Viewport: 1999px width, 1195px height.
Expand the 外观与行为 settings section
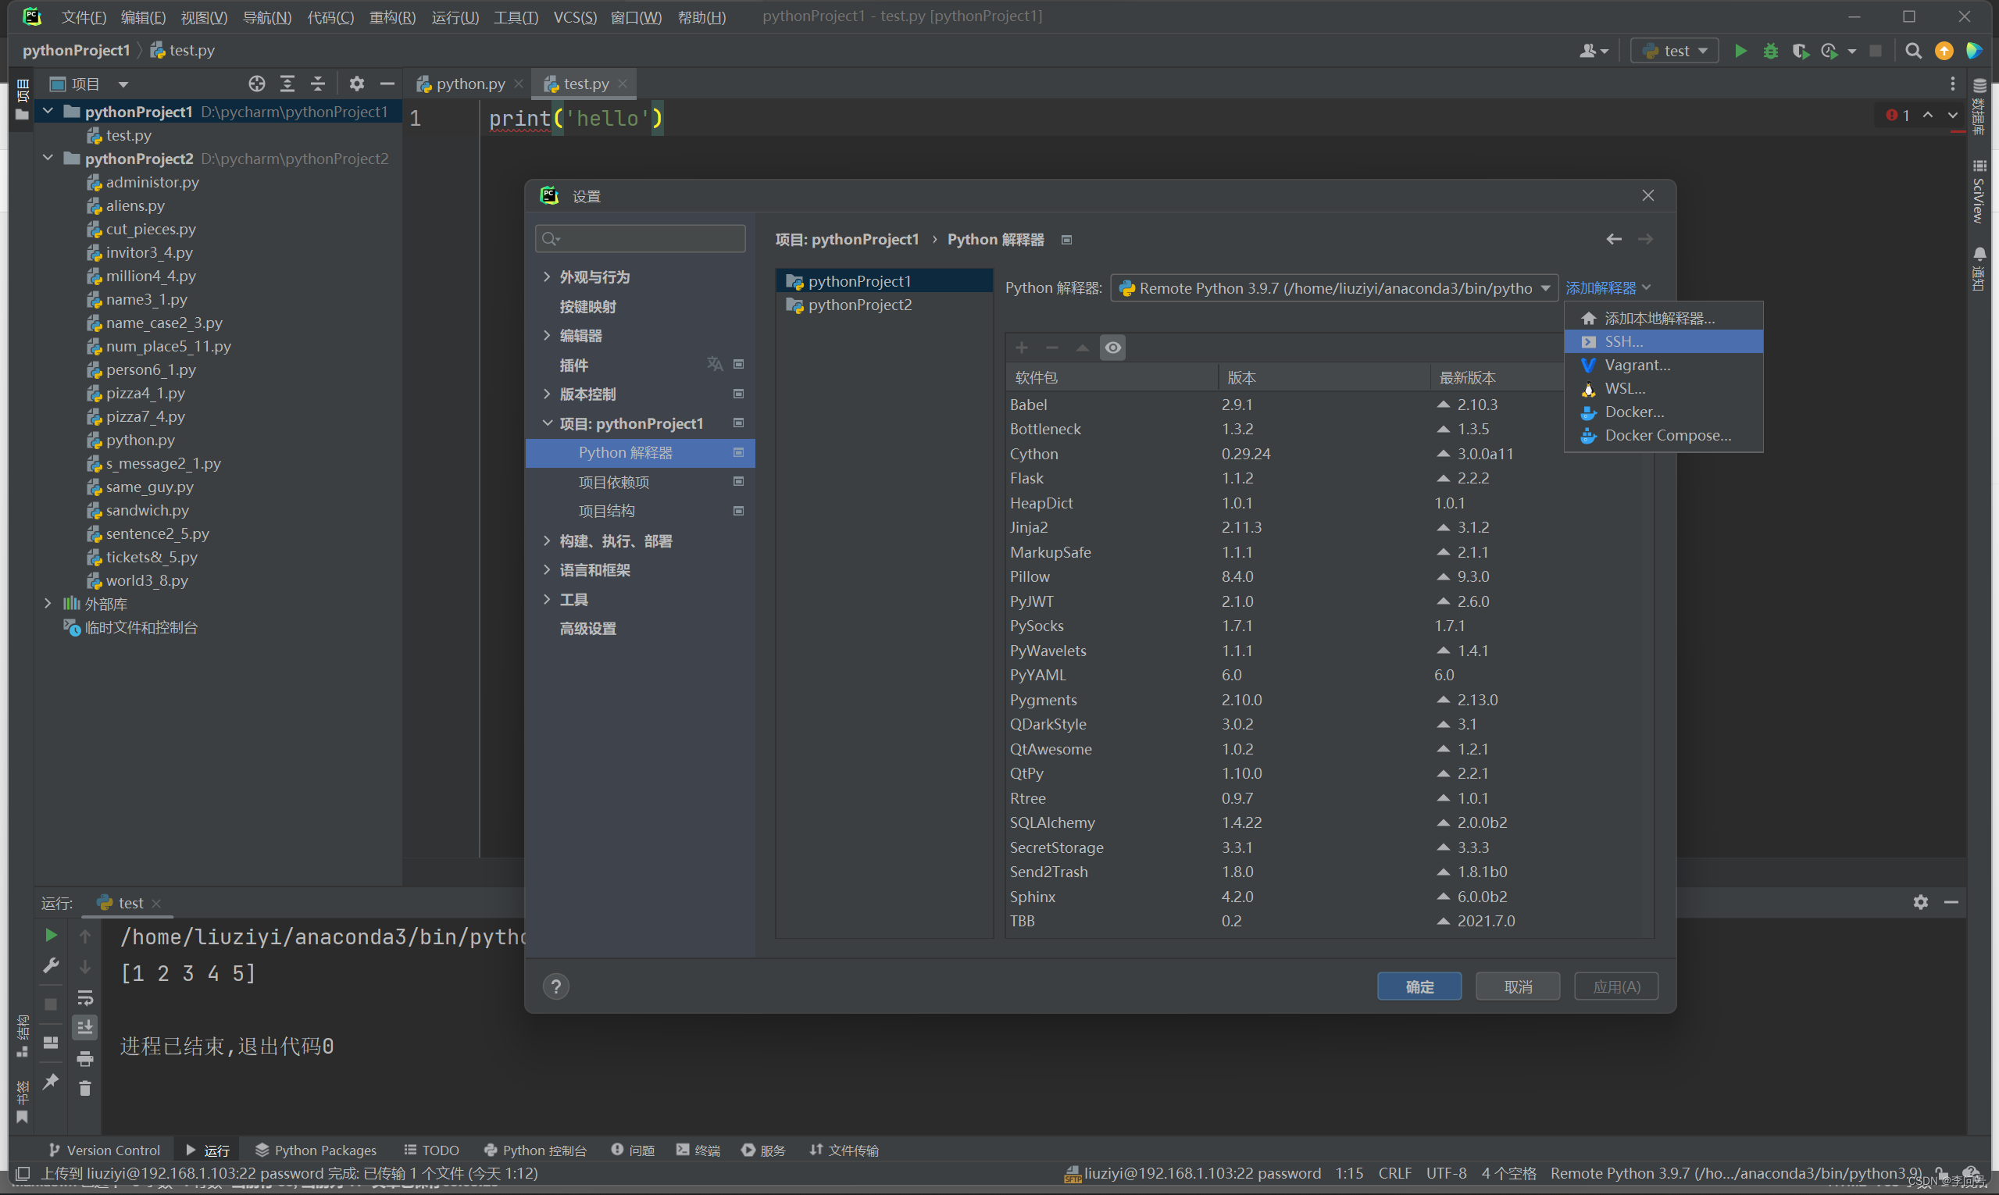547,277
